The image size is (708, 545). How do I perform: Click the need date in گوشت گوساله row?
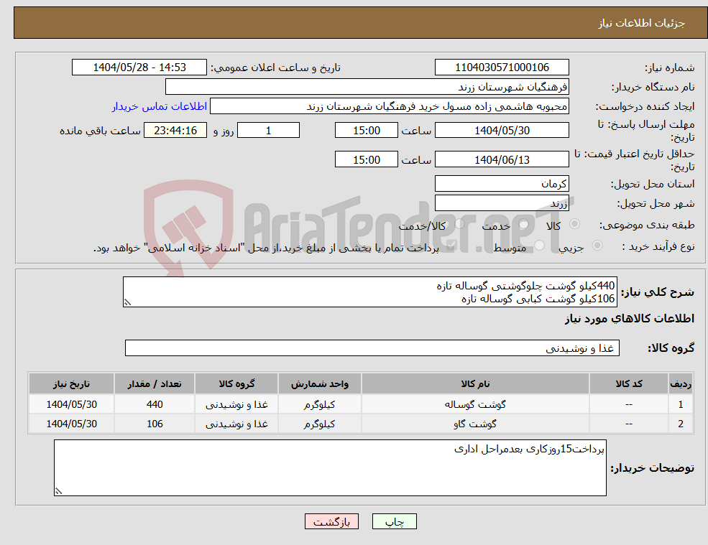[71, 404]
